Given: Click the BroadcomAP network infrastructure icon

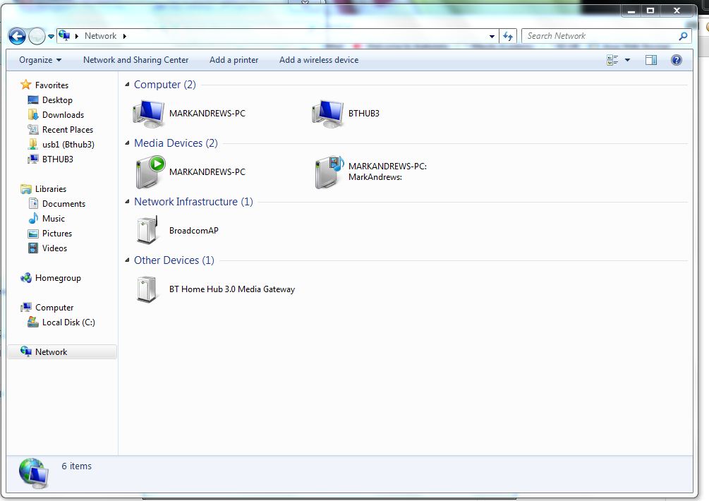Looking at the screenshot, I should (x=147, y=231).
